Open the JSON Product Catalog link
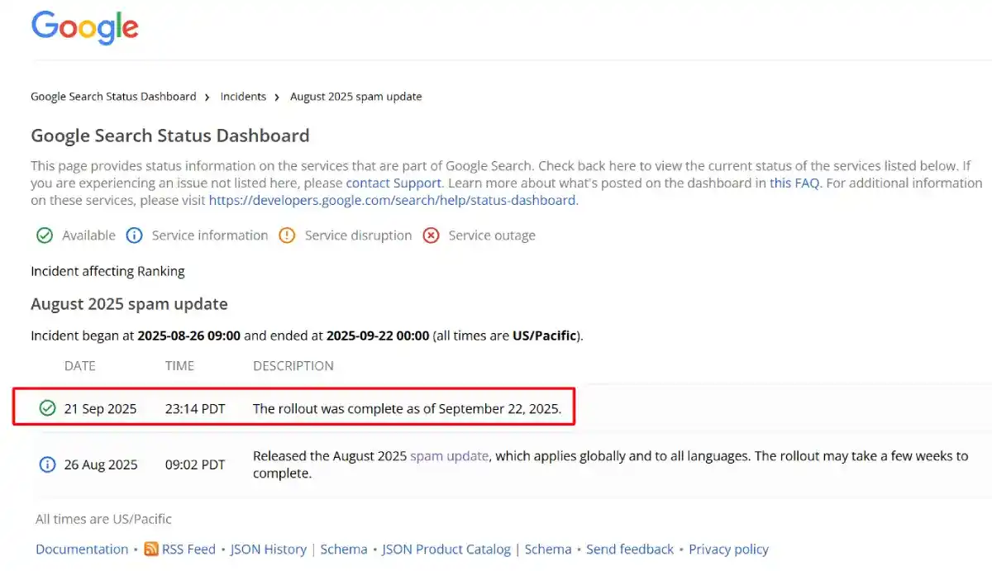Screen dimensions: 992x571 pyautogui.click(x=446, y=550)
